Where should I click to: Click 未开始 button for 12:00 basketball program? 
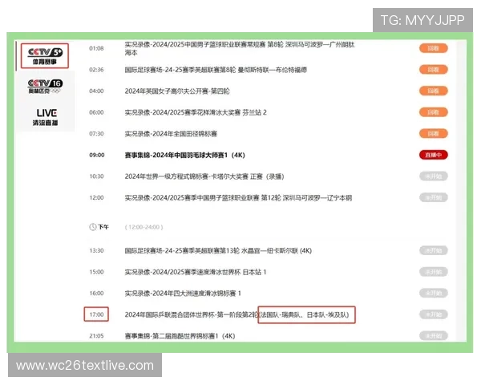click(434, 197)
